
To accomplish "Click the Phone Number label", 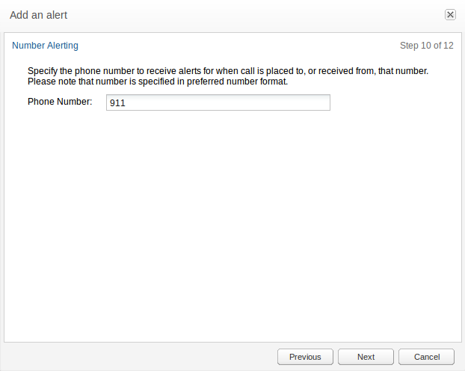I will (60, 102).
